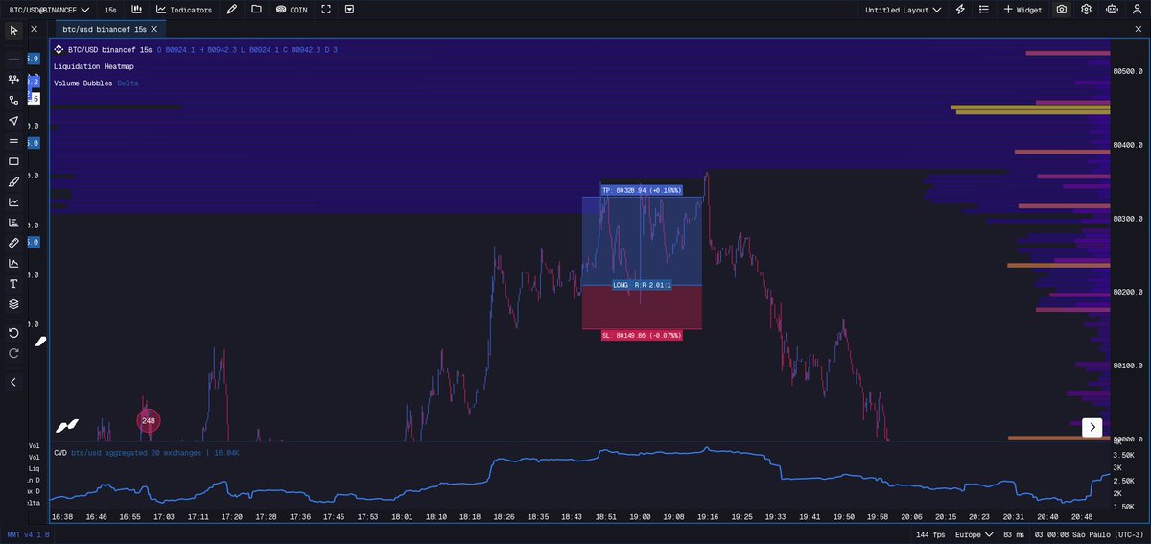The image size is (1151, 544).
Task: Click the CVD btc/usd aggregated legend
Action: coord(146,452)
